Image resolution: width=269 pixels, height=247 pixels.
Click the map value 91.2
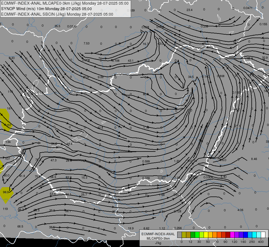coord(40,93)
